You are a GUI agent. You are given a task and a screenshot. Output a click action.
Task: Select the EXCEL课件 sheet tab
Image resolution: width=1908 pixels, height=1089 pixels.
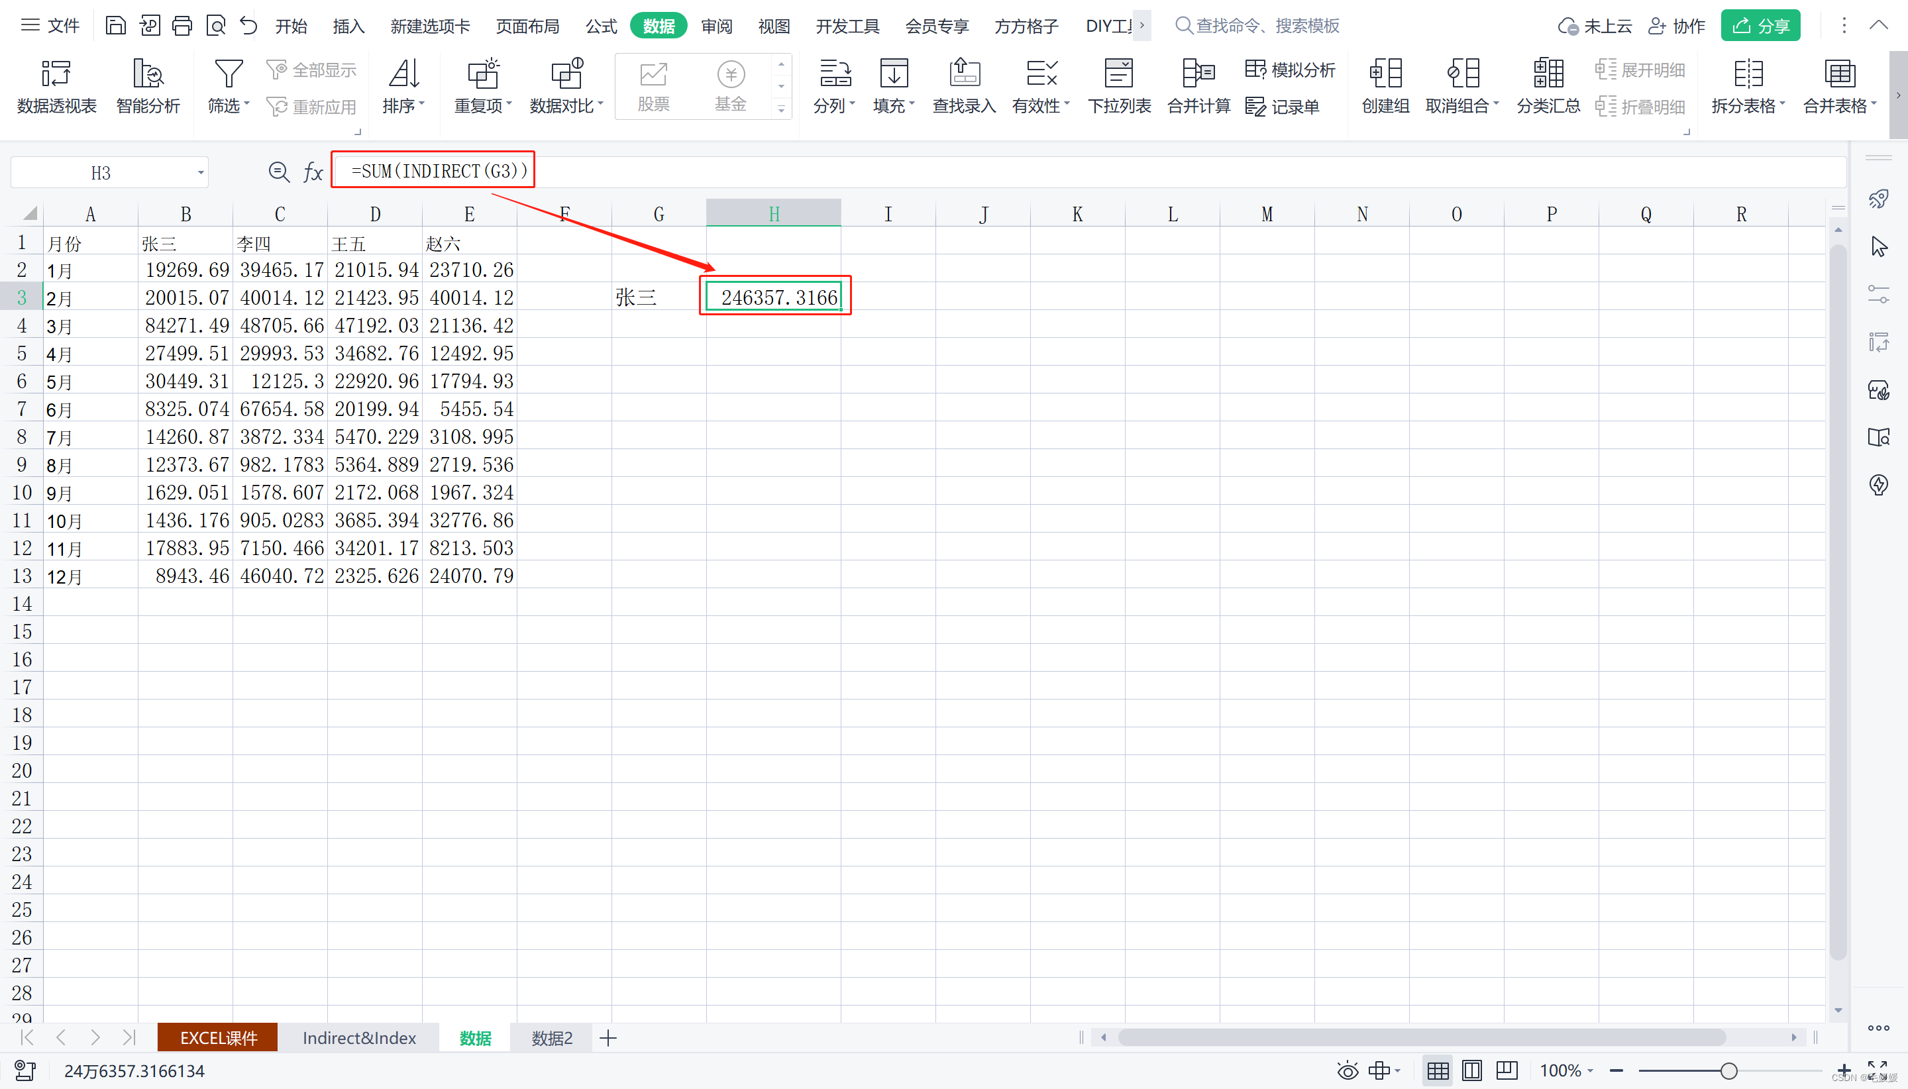[218, 1037]
